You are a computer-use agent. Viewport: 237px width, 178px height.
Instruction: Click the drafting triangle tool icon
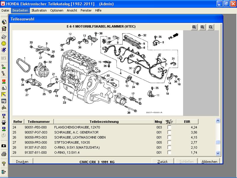pos(4,107)
